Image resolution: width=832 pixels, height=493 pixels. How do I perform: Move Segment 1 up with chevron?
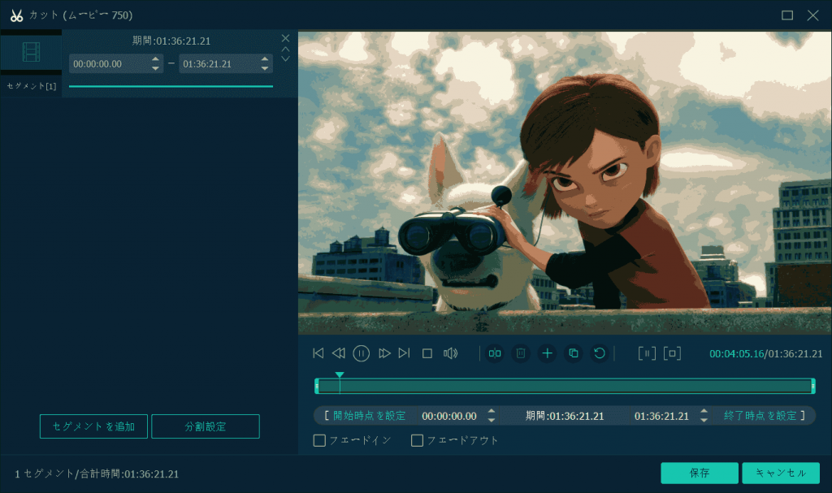(285, 49)
